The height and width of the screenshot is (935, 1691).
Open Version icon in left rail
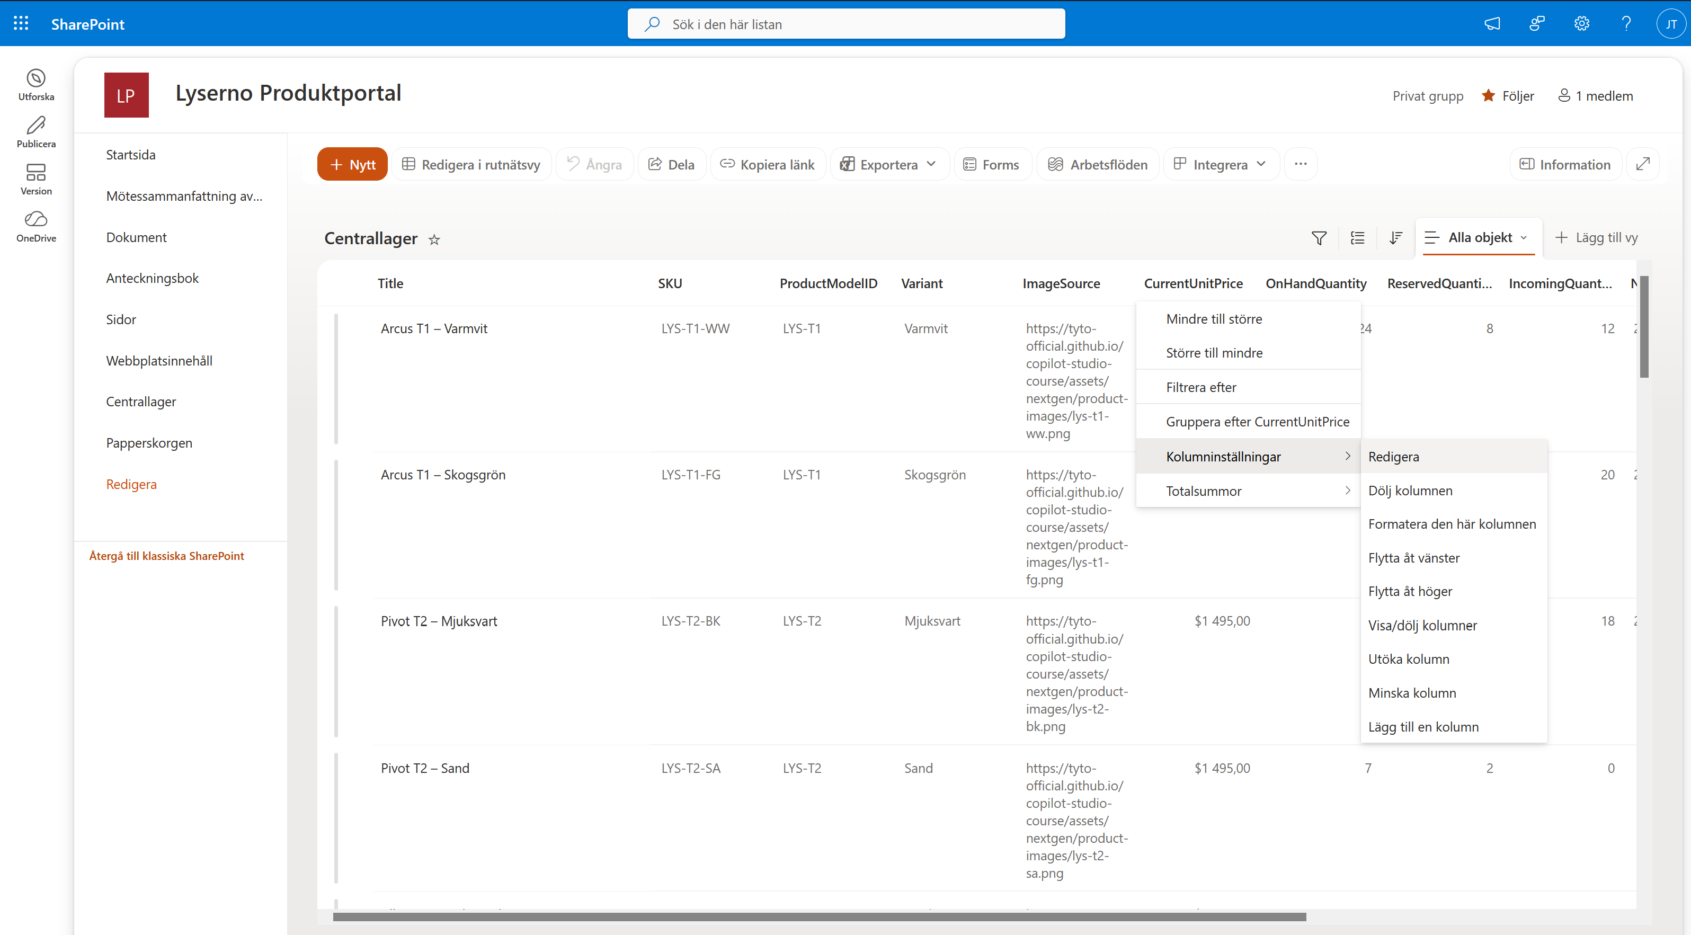36,180
